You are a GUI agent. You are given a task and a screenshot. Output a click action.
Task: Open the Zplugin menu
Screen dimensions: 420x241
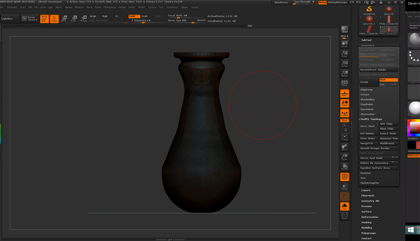184,7
